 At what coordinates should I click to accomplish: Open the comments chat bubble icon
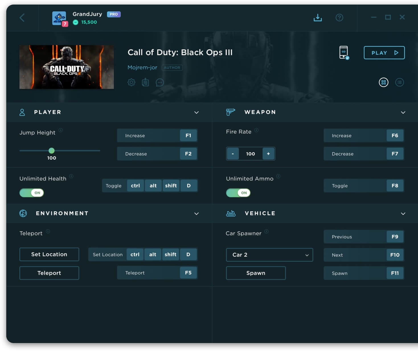click(x=160, y=82)
